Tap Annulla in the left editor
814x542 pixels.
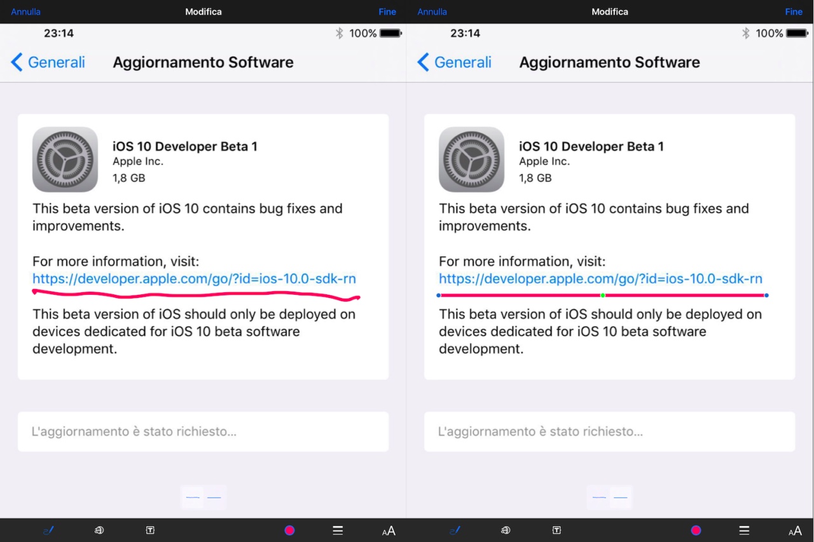coord(25,11)
